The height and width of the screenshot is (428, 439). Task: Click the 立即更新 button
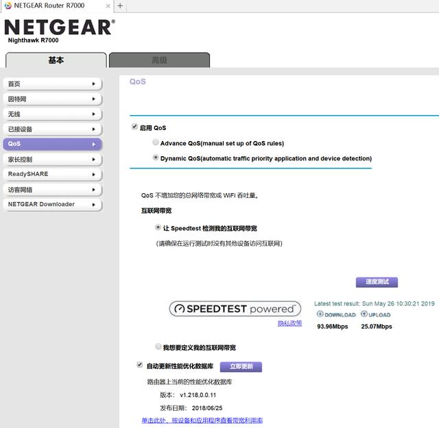tap(241, 366)
